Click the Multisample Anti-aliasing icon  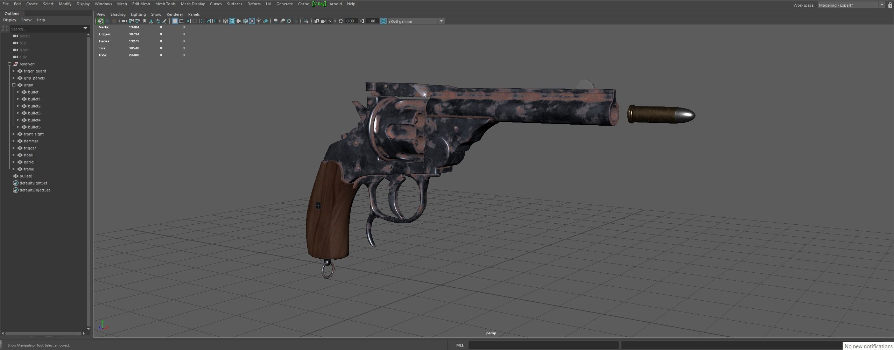click(289, 21)
